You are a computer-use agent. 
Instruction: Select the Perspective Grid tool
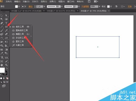[6, 46]
